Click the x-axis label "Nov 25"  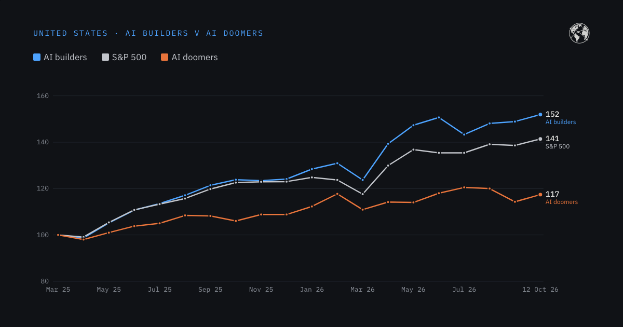click(261, 290)
